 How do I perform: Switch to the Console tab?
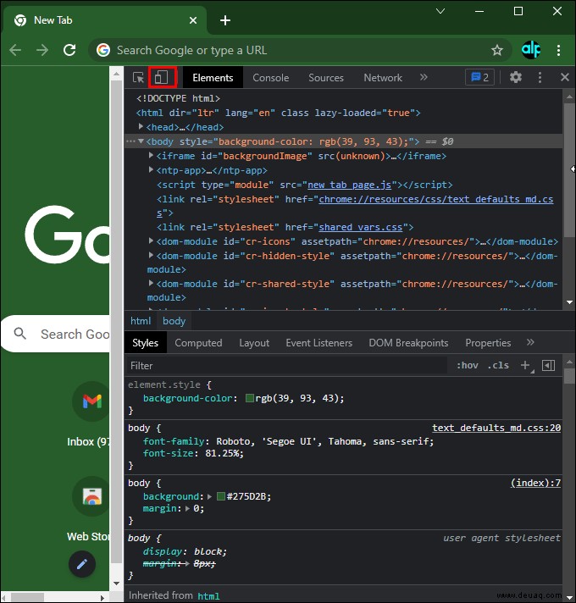(271, 78)
